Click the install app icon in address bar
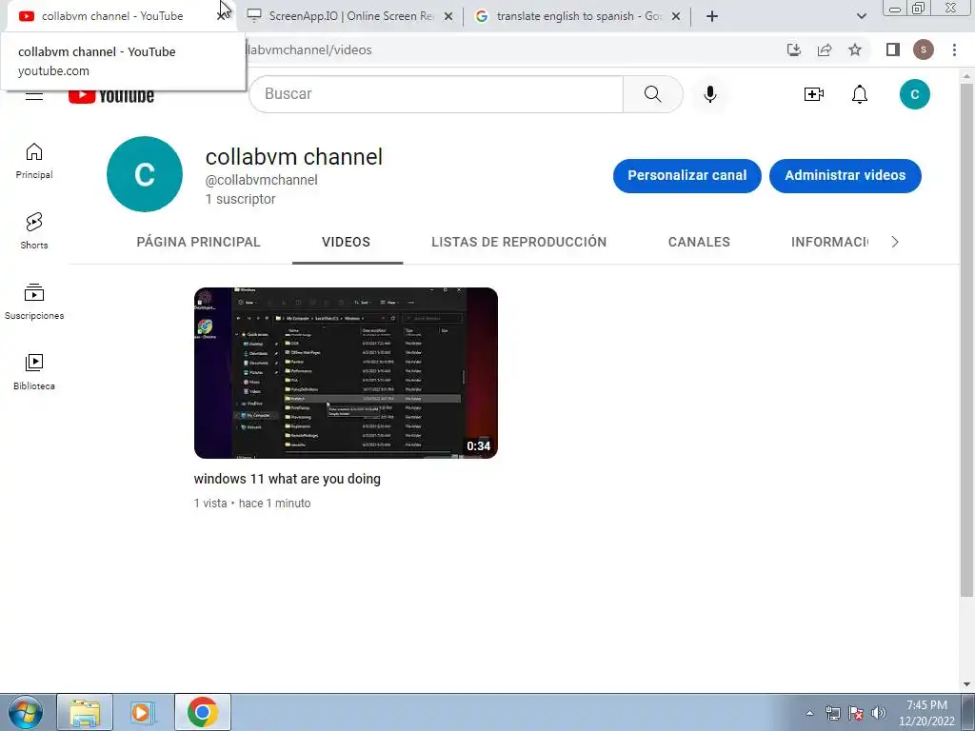The image size is (975, 731). tap(793, 49)
